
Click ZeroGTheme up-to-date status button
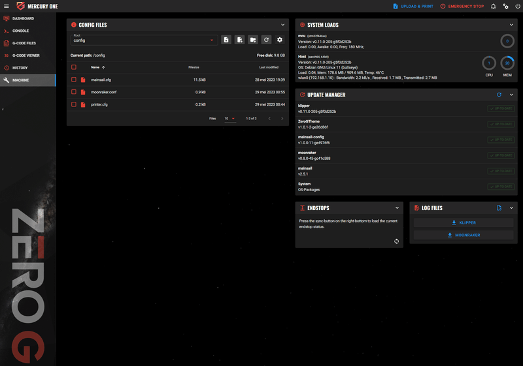501,124
